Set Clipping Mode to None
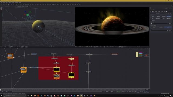Image resolution: width=173 pixels, height=97 pixels. pyautogui.click(x=154, y=27)
